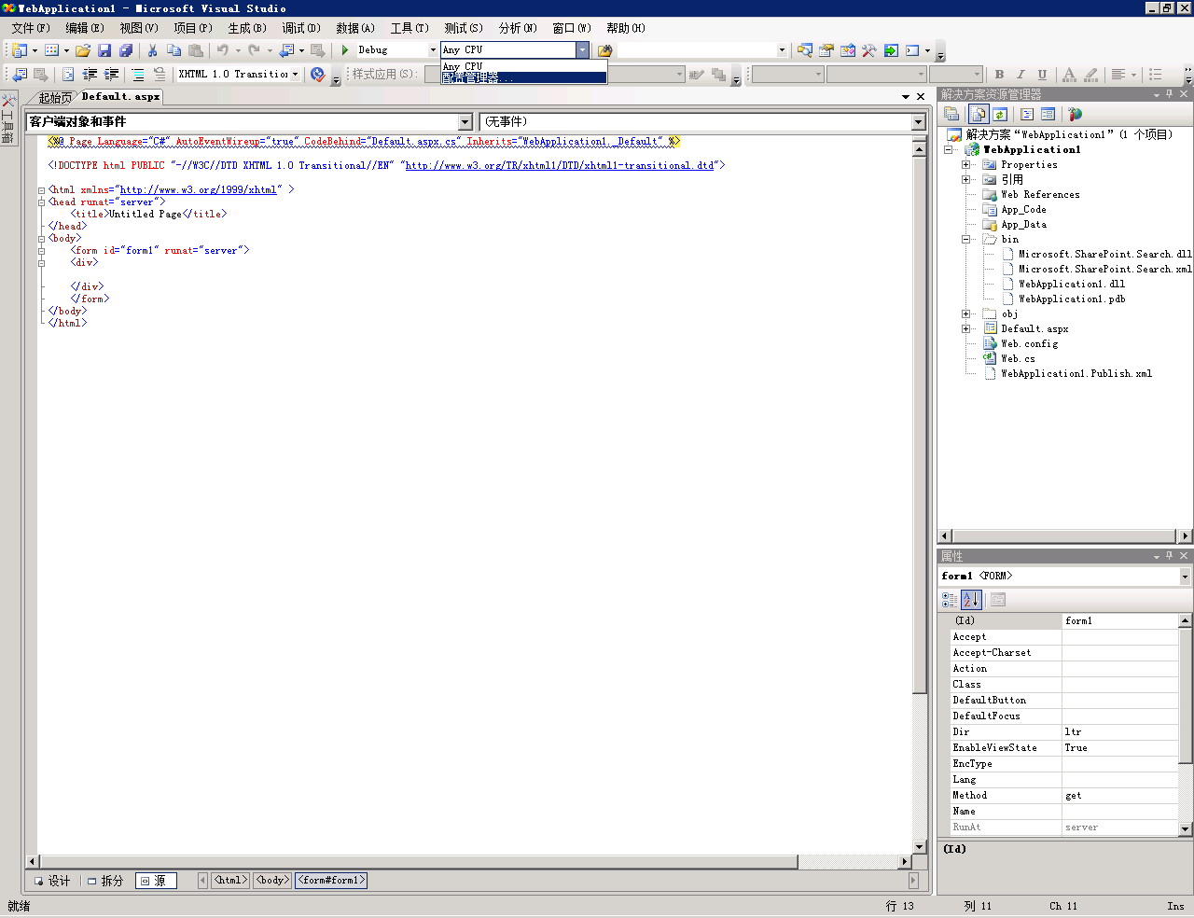Screen dimensions: 1194x918
Task: Collapse the WebApplication1 project node
Action: point(949,149)
